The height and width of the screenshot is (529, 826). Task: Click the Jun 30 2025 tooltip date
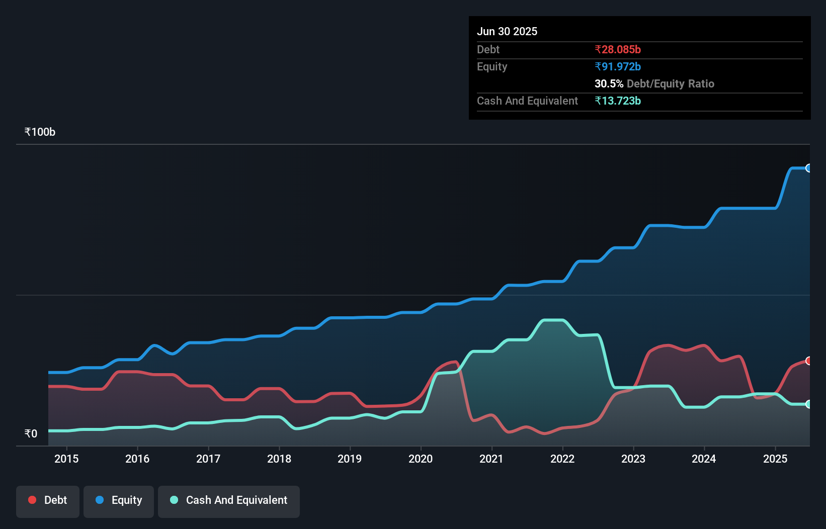[507, 31]
